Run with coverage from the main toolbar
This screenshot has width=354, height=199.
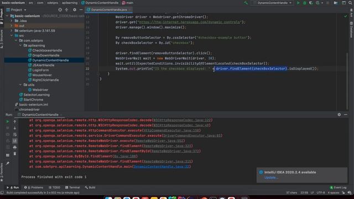(x=311, y=3)
